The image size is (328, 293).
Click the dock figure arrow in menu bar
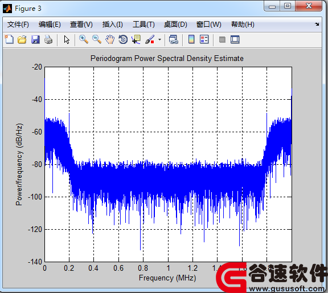click(317, 25)
